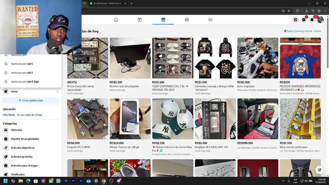Open account profile picture menu
The height and width of the screenshot is (185, 329).
click(x=320, y=20)
